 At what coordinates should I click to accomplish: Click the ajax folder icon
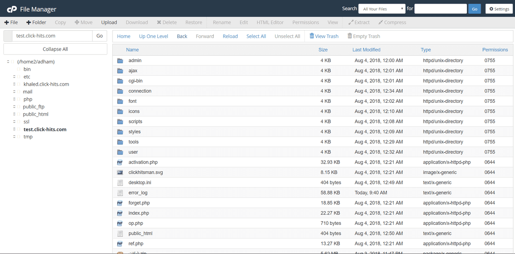(120, 71)
